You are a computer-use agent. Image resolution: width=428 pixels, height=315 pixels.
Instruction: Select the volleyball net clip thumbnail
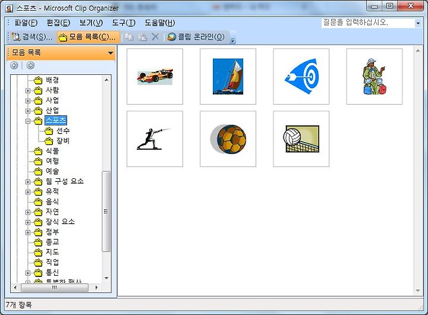[x=301, y=138]
